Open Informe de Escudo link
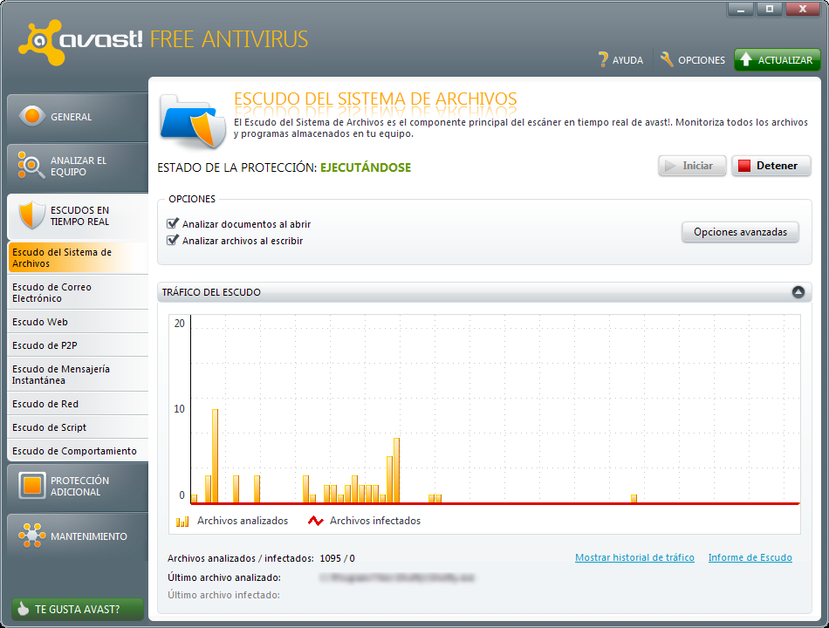829x628 pixels. (x=750, y=557)
